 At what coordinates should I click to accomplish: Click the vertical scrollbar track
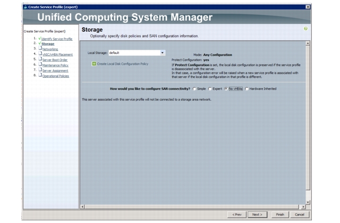(308, 195)
